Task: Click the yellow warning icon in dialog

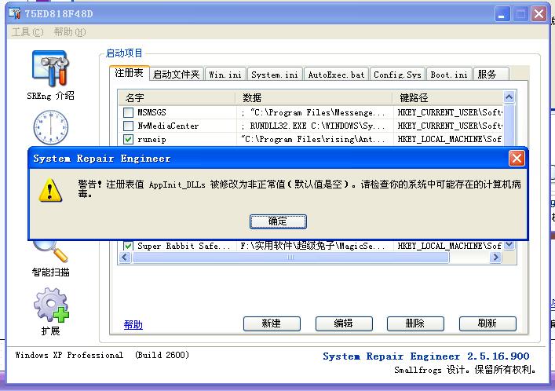Action: (x=50, y=190)
